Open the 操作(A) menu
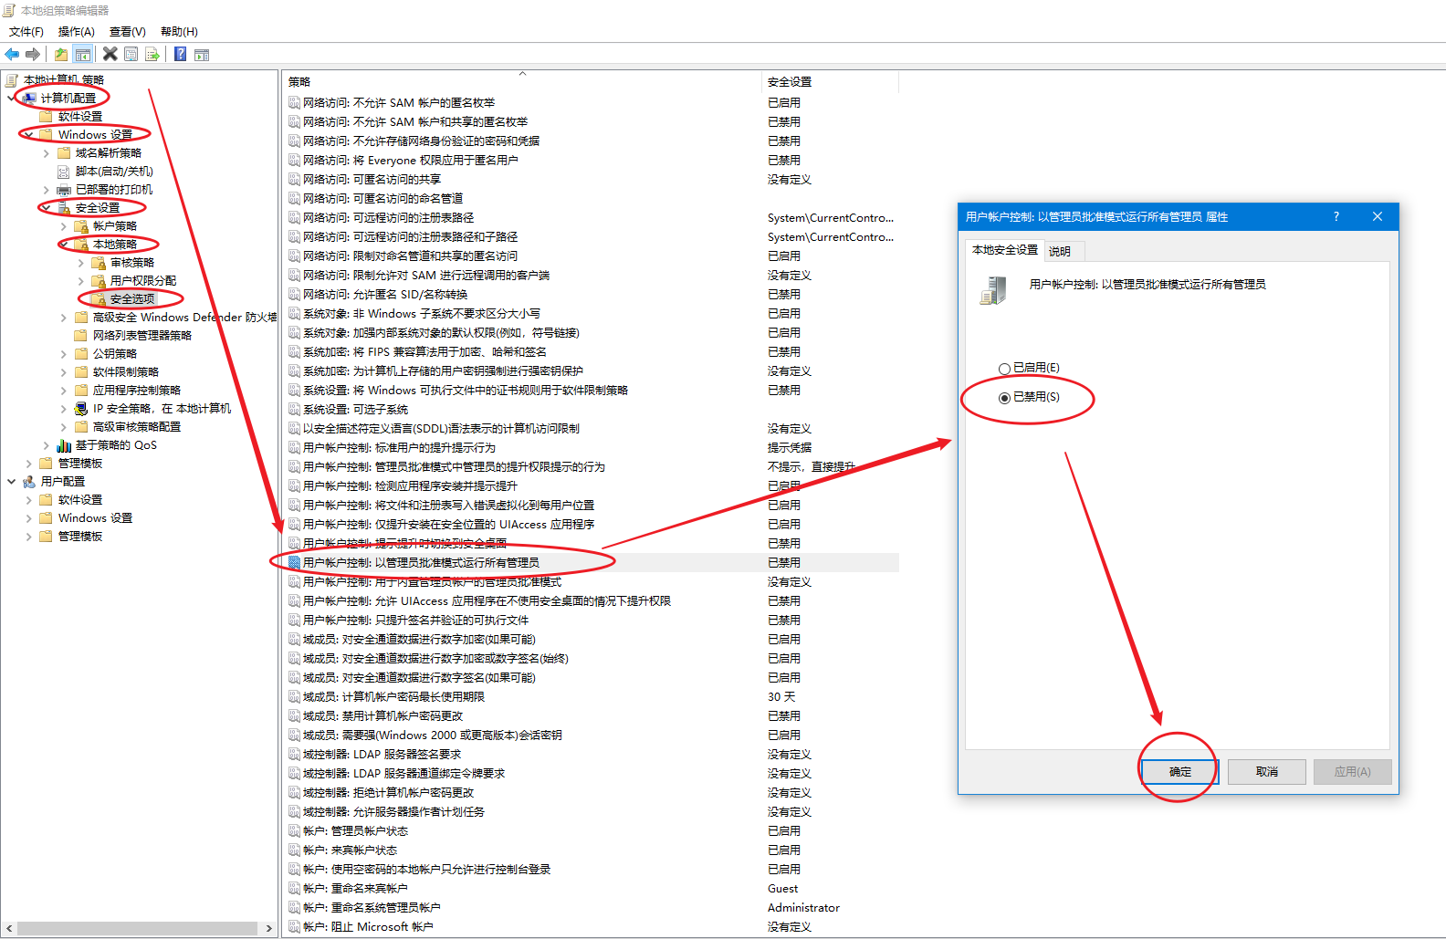This screenshot has width=1446, height=939. (x=76, y=32)
